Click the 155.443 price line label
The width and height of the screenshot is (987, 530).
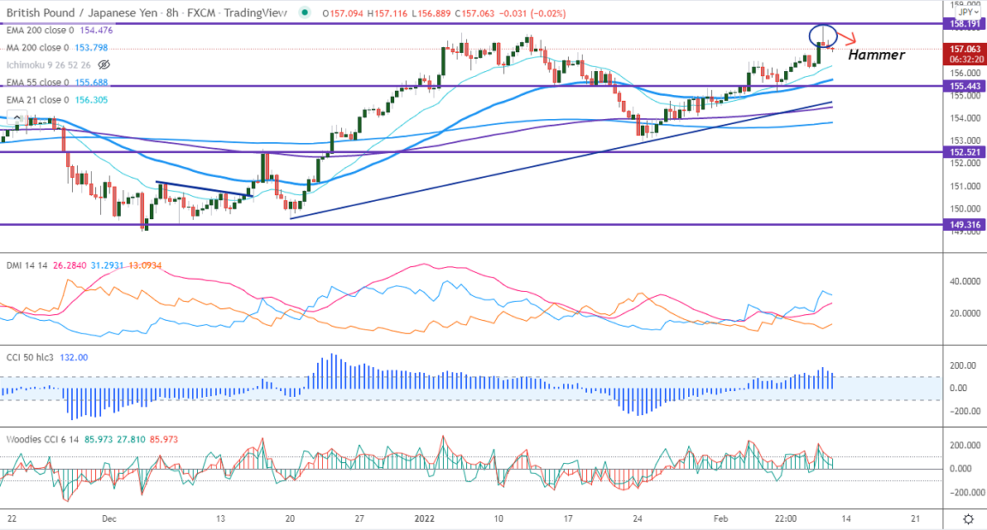tap(965, 86)
